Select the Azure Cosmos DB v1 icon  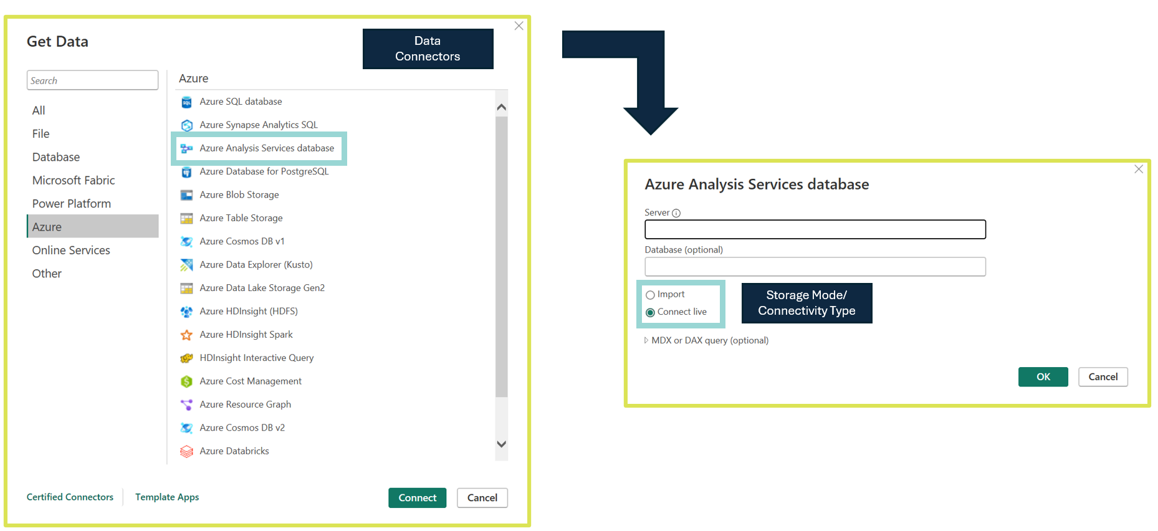click(x=186, y=242)
